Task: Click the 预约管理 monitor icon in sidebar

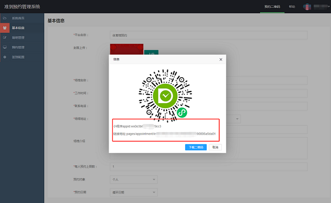Action: pos(5,47)
